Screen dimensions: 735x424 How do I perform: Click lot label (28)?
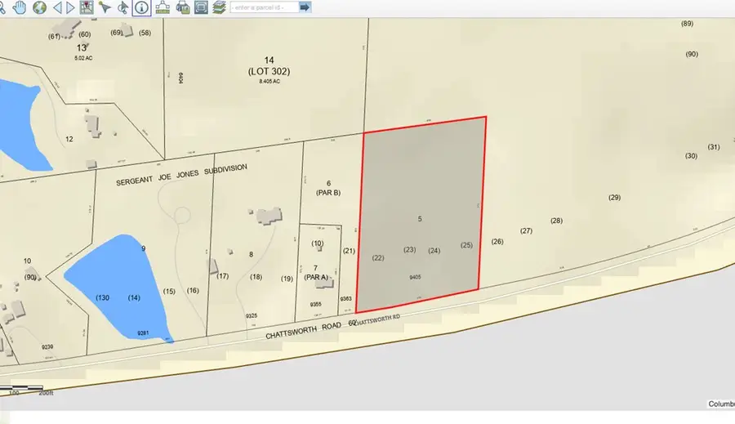556,221
